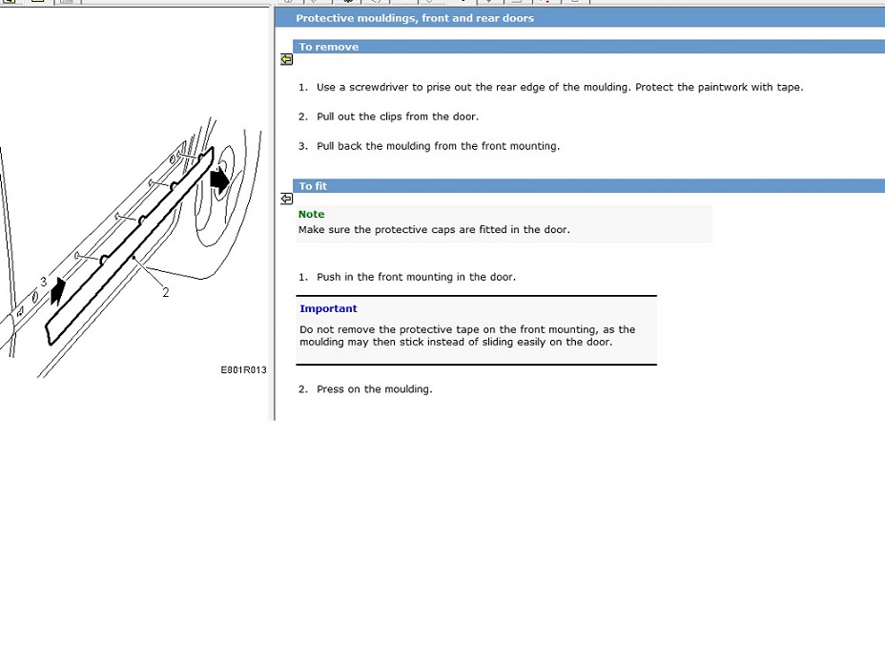Image resolution: width=885 pixels, height=652 pixels.
Task: Select the 'Protective mouldings, front and rear doors' title
Action: coord(415,18)
